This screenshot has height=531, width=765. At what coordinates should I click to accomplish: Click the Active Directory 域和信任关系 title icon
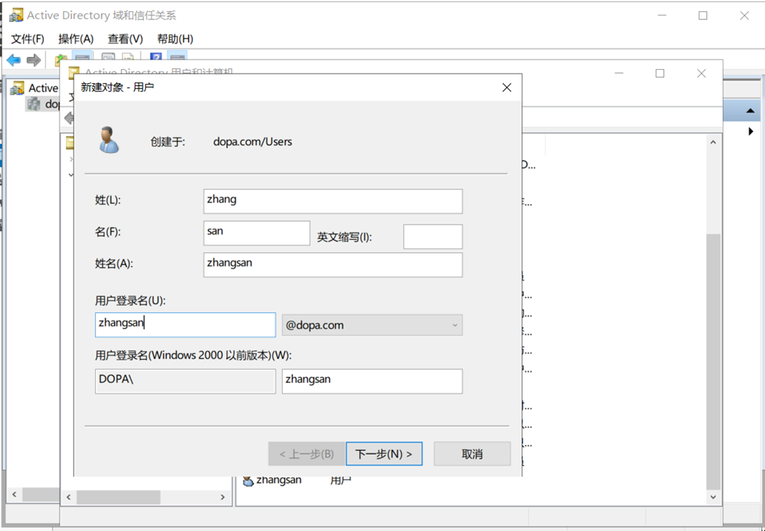(x=16, y=15)
